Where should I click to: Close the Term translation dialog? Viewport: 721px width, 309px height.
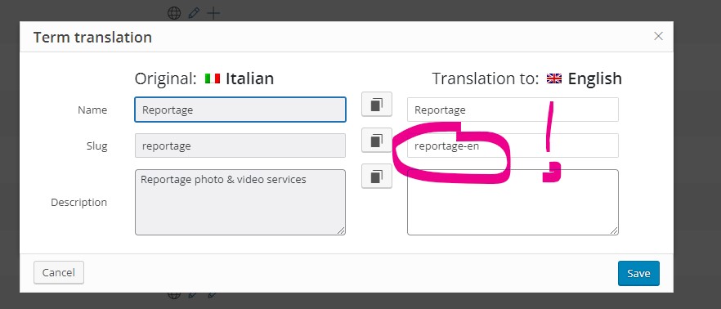[x=659, y=36]
